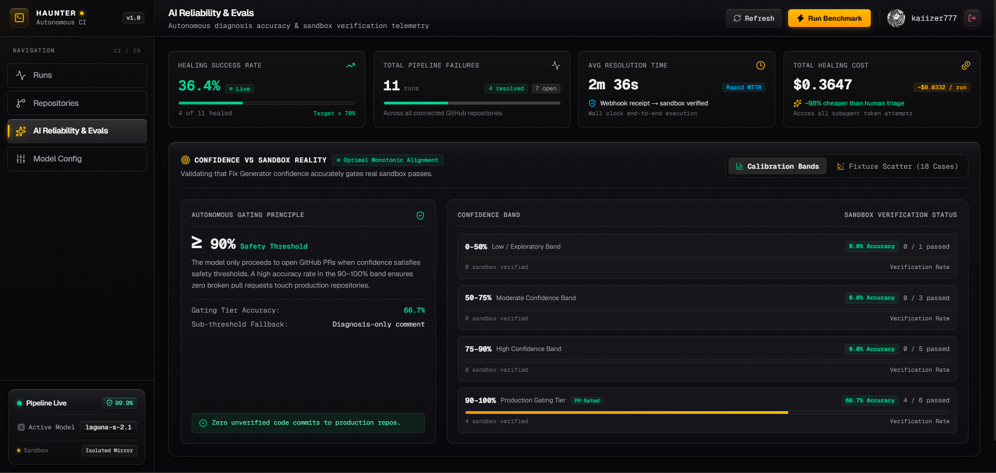
Task: Click the chip icon next to Active Model
Action: point(21,427)
